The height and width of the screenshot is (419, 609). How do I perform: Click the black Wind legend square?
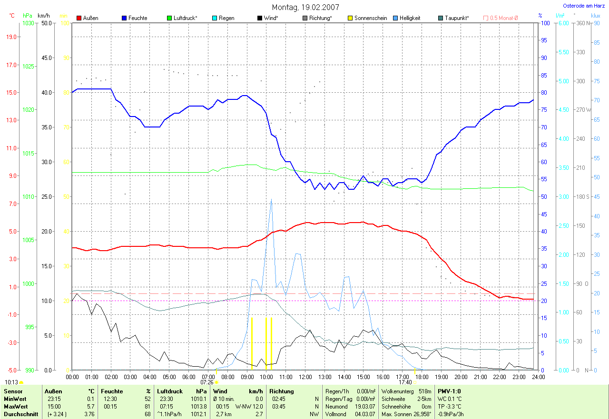click(260, 18)
